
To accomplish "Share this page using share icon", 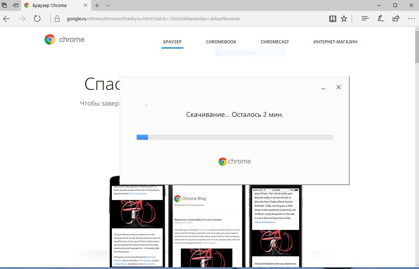I will tap(396, 19).
